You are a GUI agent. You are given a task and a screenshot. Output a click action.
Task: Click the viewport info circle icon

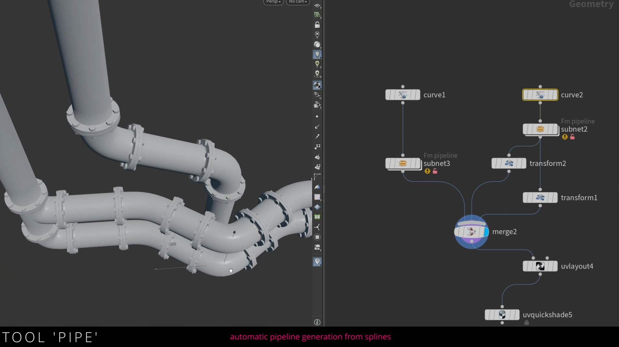coord(317,322)
